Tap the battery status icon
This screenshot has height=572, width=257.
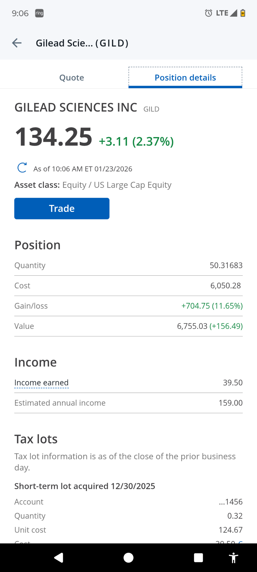click(243, 13)
